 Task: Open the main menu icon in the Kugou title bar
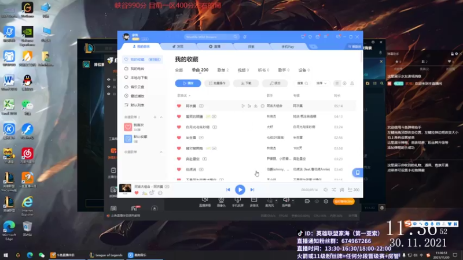[325, 37]
